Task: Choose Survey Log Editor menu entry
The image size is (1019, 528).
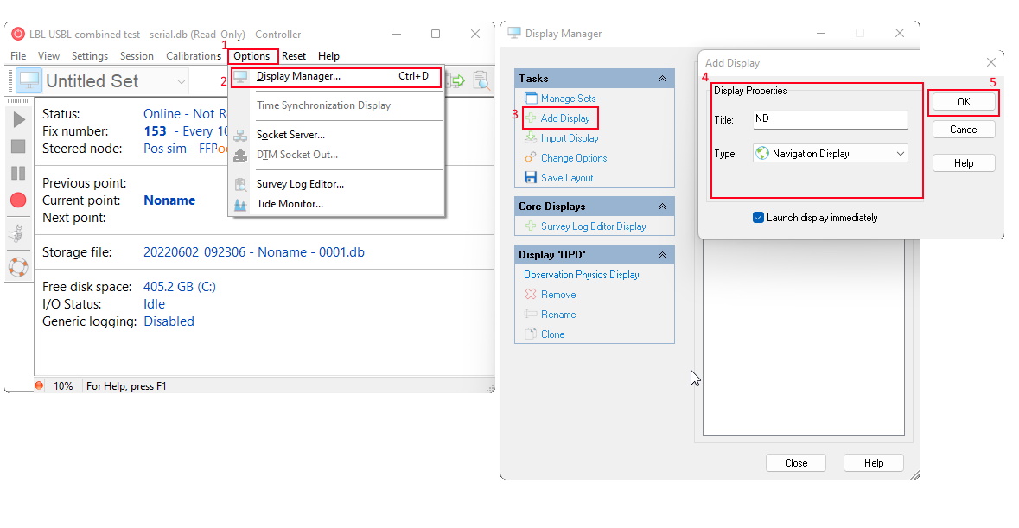Action: tap(336, 184)
